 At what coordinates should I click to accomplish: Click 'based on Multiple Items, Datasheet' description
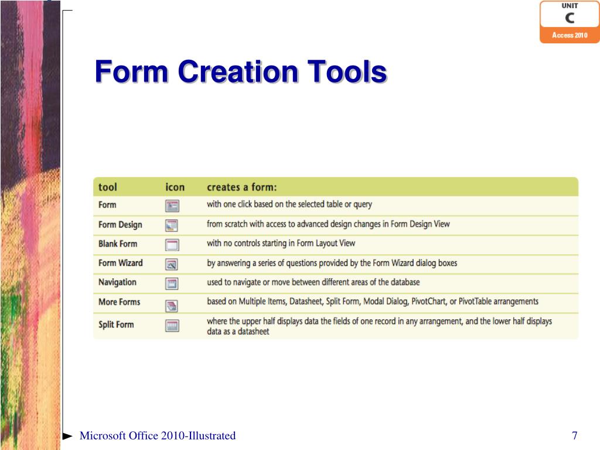[373, 302]
